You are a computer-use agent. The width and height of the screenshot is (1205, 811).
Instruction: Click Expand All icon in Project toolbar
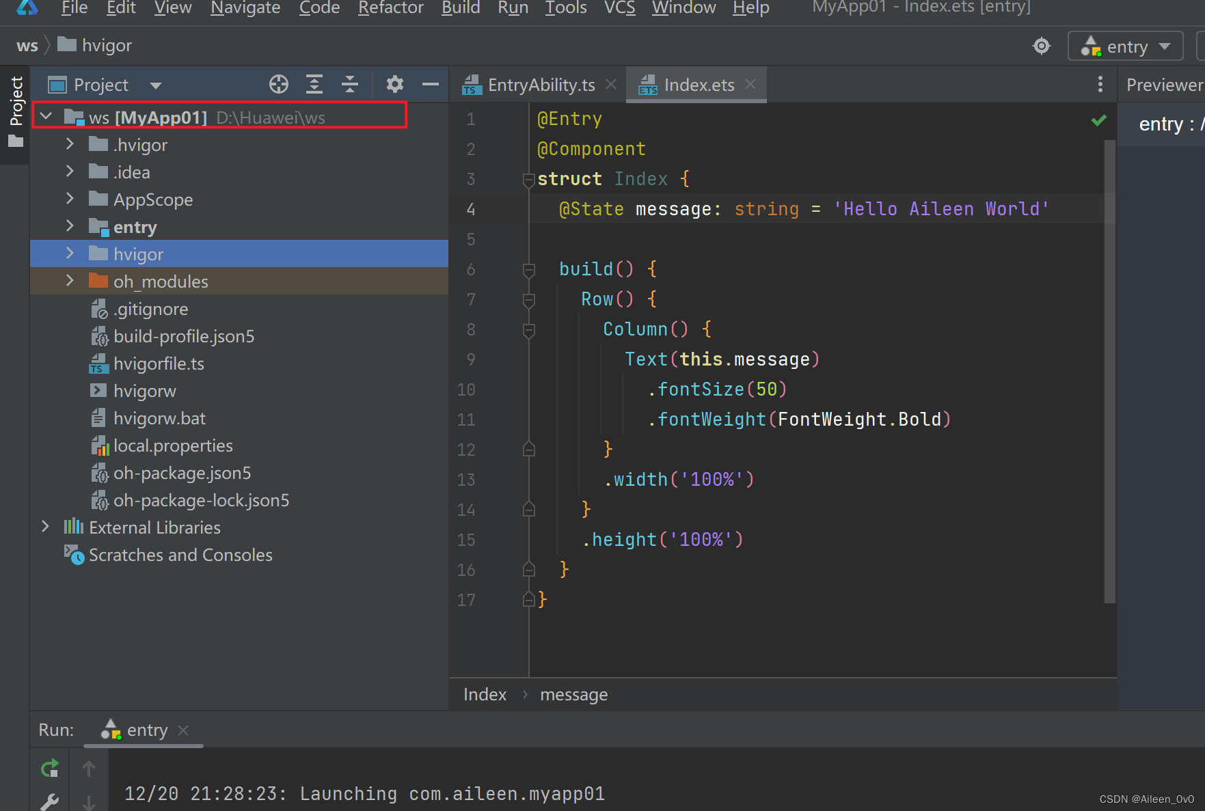[x=314, y=85]
